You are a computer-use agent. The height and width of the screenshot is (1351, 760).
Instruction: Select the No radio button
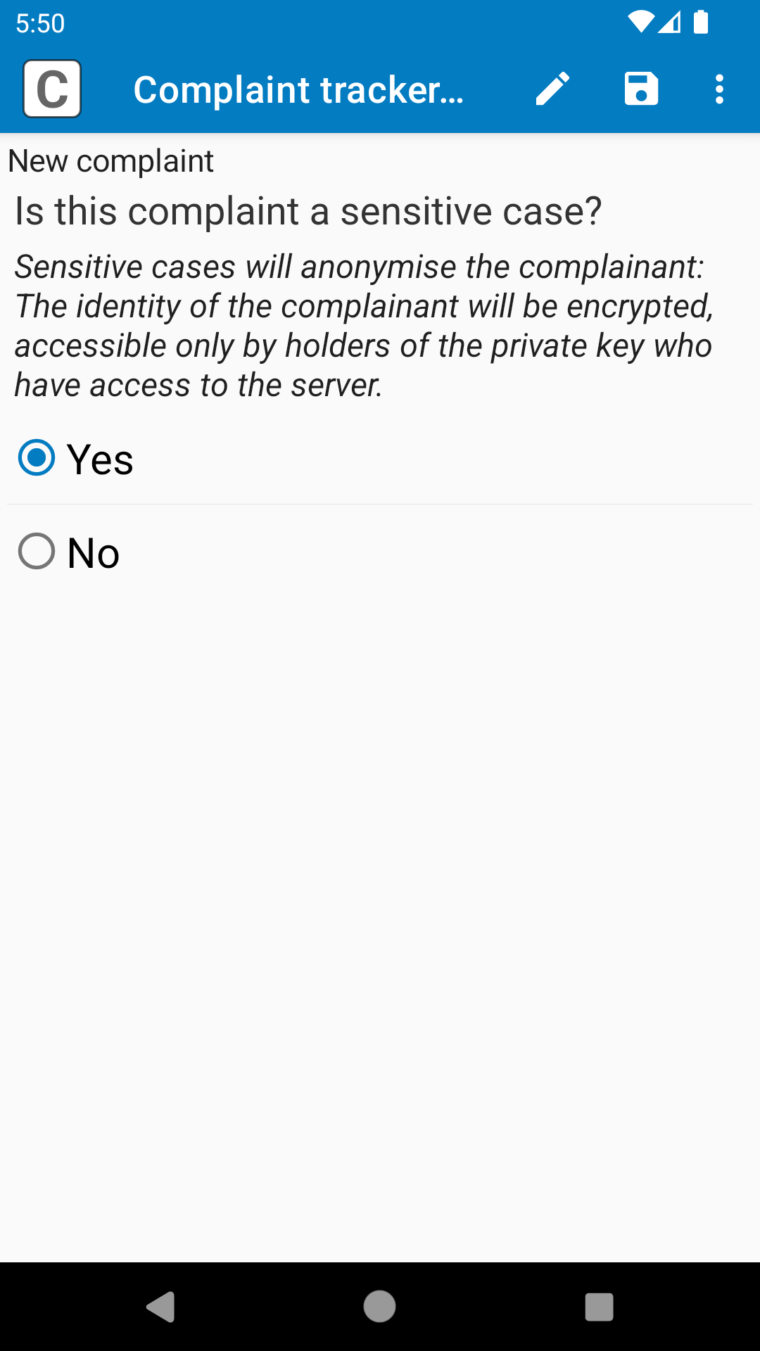[x=37, y=551]
